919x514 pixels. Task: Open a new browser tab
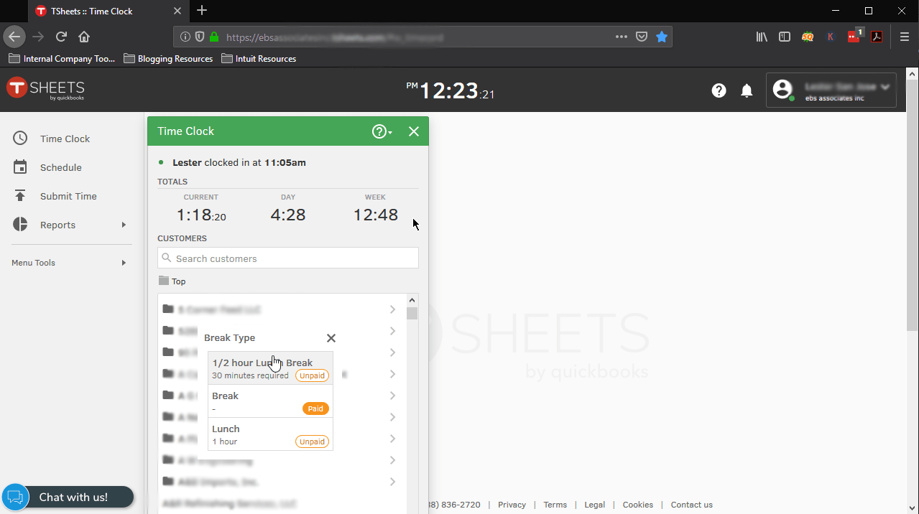202,11
